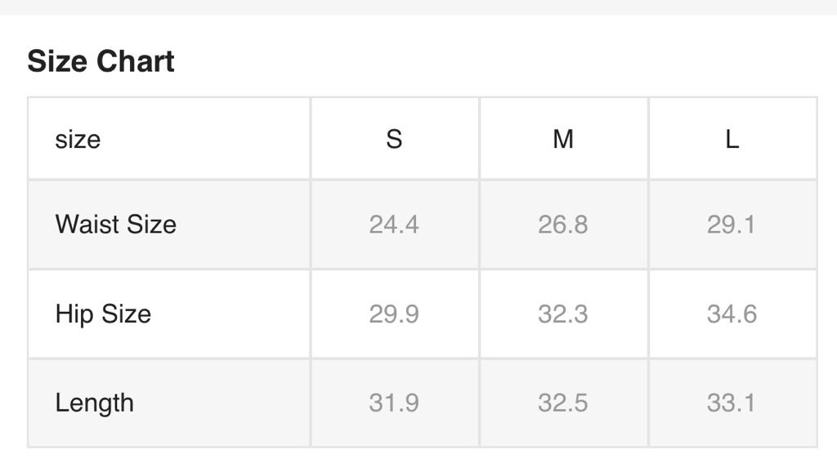This screenshot has width=837, height=472.
Task: Click the 'size' header cell
Action: [x=78, y=139]
